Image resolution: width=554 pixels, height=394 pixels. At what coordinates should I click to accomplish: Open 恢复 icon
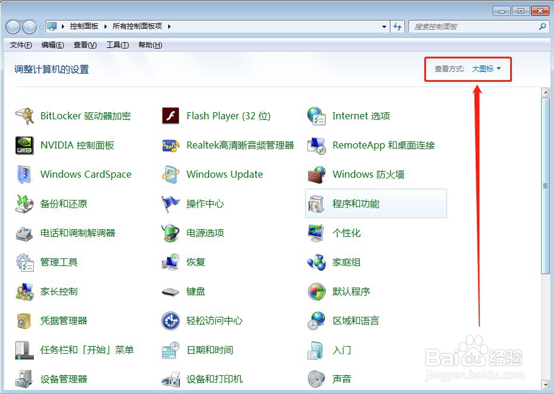pos(170,262)
